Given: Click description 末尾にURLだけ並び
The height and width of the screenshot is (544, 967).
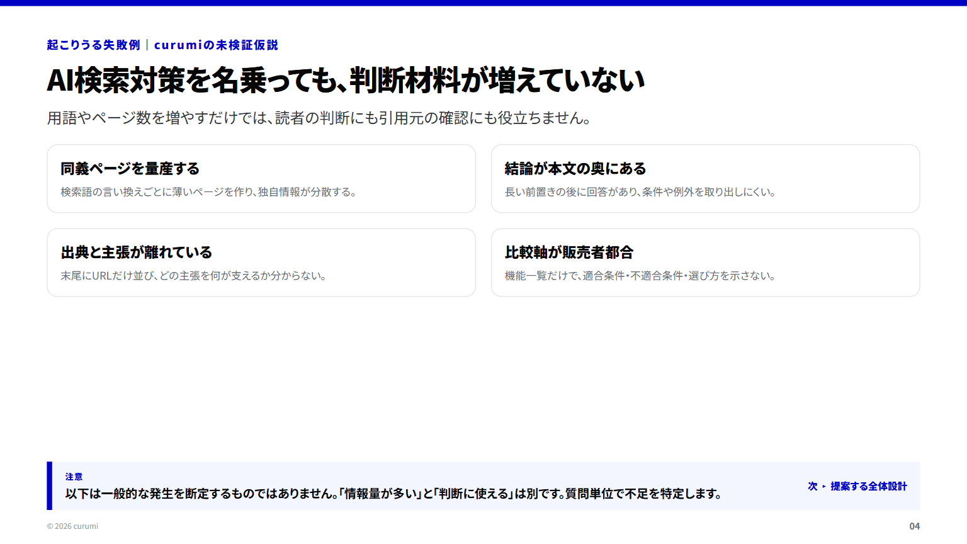Looking at the screenshot, I should click(193, 276).
